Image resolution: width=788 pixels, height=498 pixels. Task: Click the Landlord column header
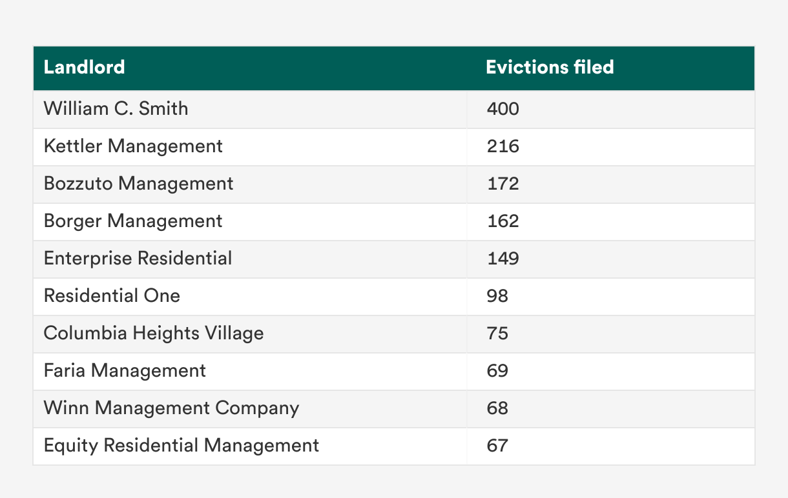[85, 67]
